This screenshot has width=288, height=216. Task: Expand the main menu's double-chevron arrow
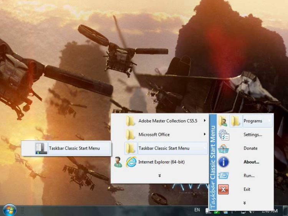click(x=245, y=203)
